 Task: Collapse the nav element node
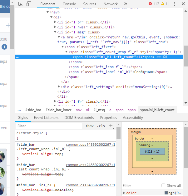48,12
